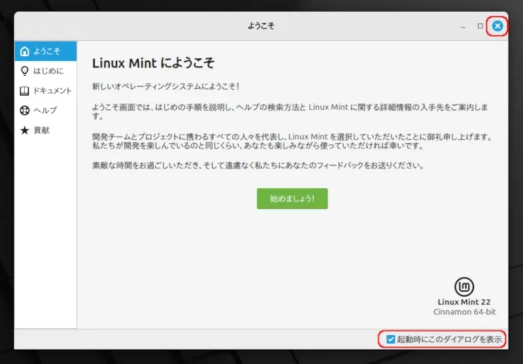Click the lifebuoy icon beside ヘルプ
This screenshot has width=523, height=364.
(25, 110)
